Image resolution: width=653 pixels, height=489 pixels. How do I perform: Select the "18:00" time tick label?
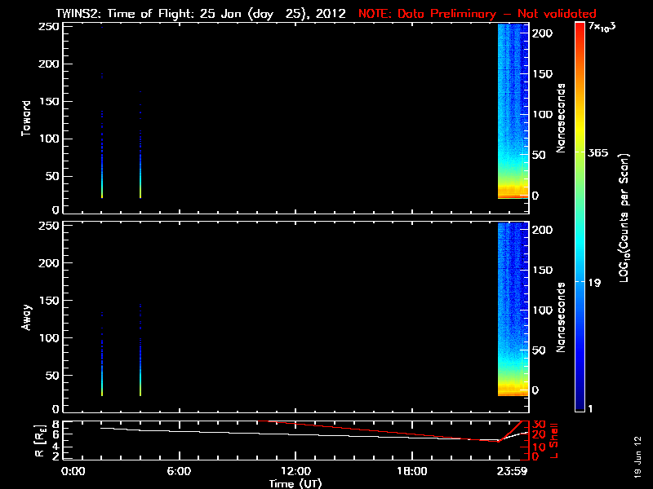411,471
